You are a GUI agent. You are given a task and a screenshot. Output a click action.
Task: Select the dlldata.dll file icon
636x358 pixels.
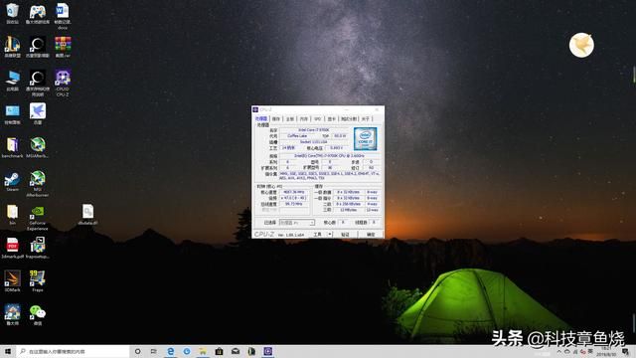pos(87,215)
